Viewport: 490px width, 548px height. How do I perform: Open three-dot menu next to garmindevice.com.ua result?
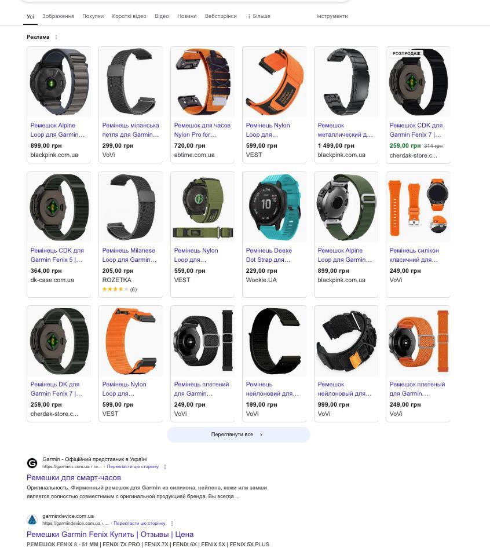tap(172, 524)
